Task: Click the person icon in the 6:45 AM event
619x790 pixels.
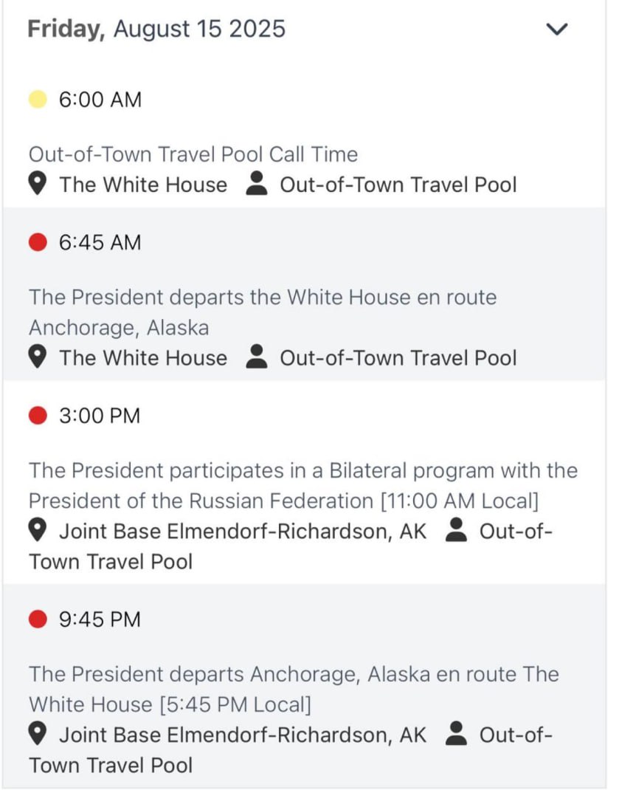Action: point(255,358)
